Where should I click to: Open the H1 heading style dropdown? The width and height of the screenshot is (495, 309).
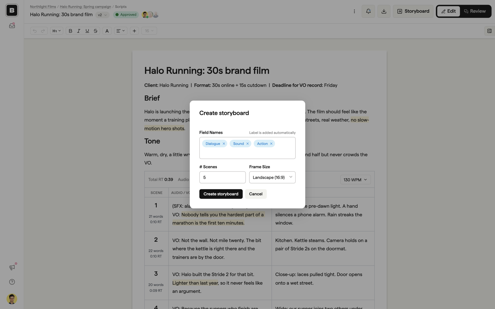pos(56,31)
